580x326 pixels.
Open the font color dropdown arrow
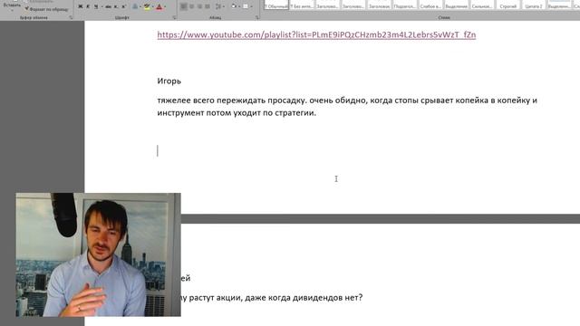165,6
